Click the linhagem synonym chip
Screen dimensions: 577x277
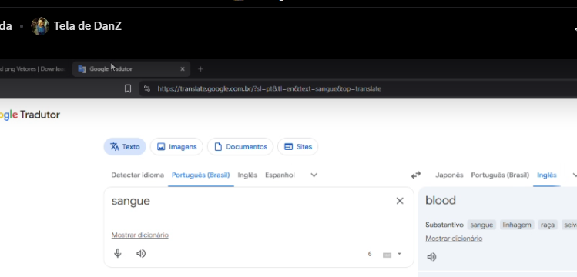[x=517, y=225]
